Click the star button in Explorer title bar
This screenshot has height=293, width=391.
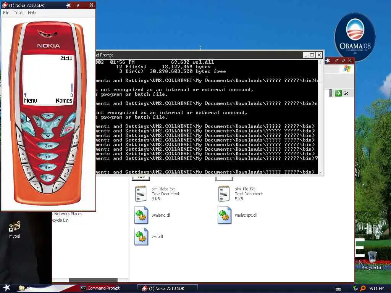328,61
